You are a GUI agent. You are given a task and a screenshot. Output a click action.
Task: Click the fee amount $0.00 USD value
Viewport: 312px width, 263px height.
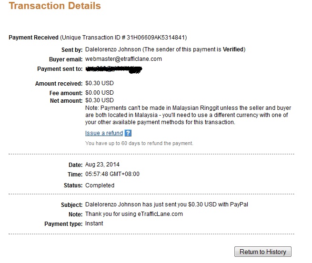coord(100,93)
